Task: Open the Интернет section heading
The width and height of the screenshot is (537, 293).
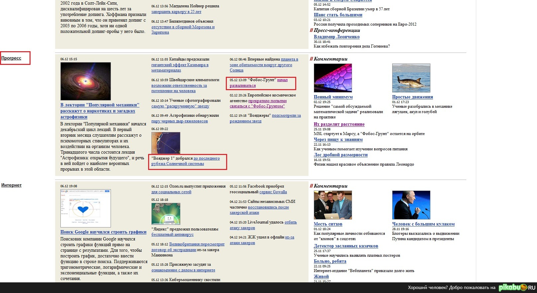Action: (11, 185)
